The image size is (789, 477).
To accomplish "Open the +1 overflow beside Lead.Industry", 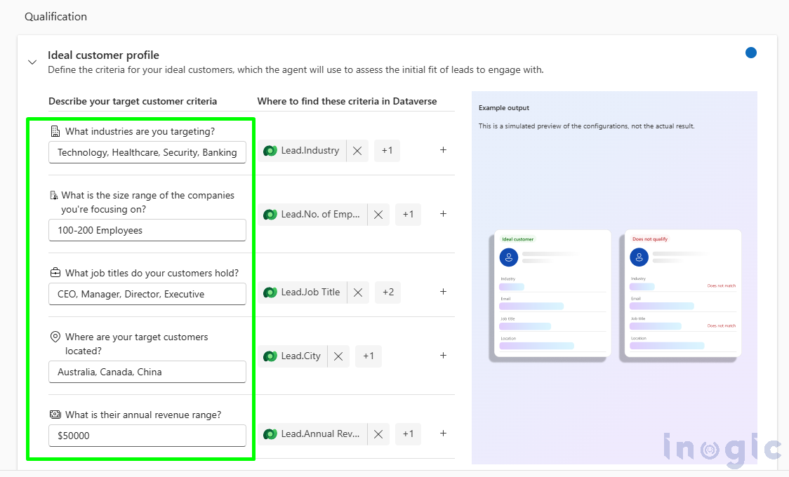I will pyautogui.click(x=387, y=151).
